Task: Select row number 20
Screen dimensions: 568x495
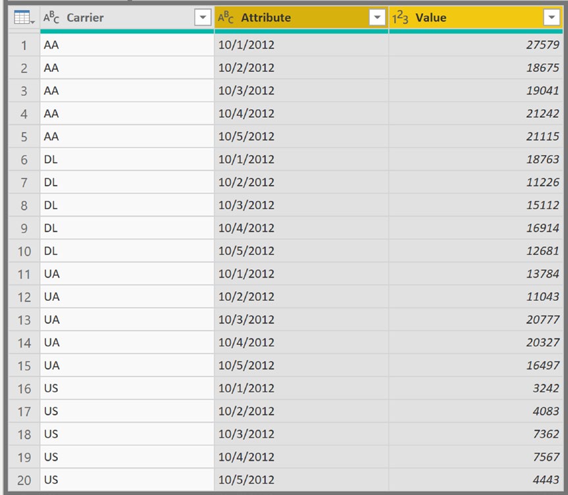Action: pyautogui.click(x=24, y=480)
